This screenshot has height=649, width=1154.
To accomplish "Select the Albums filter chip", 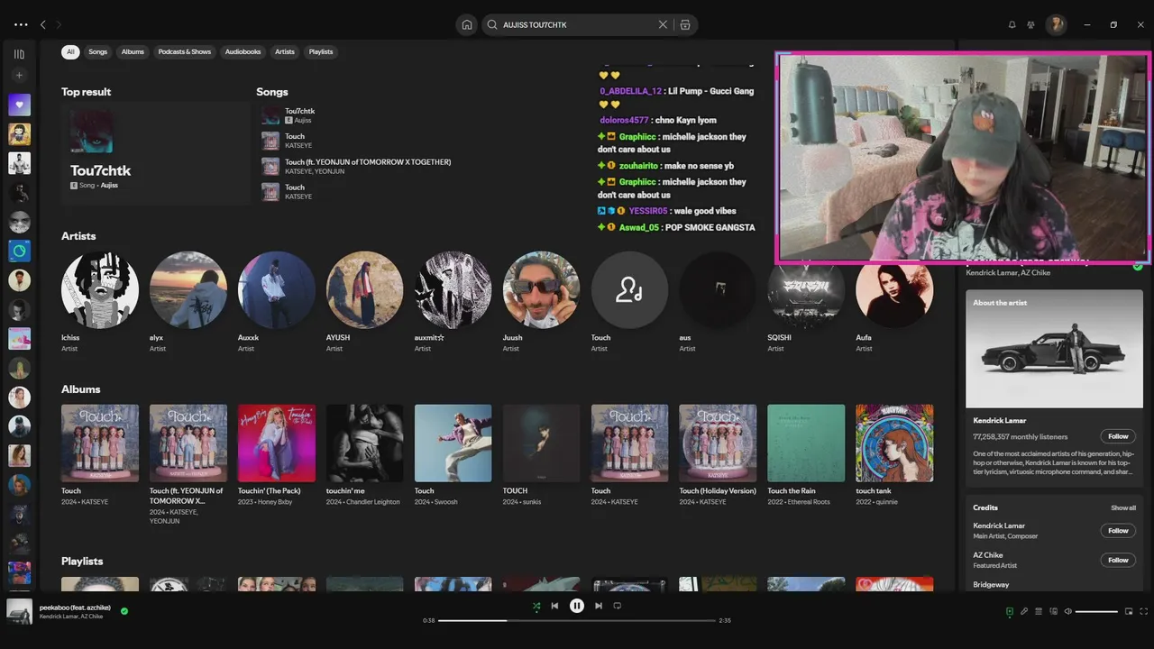I will pos(133,51).
